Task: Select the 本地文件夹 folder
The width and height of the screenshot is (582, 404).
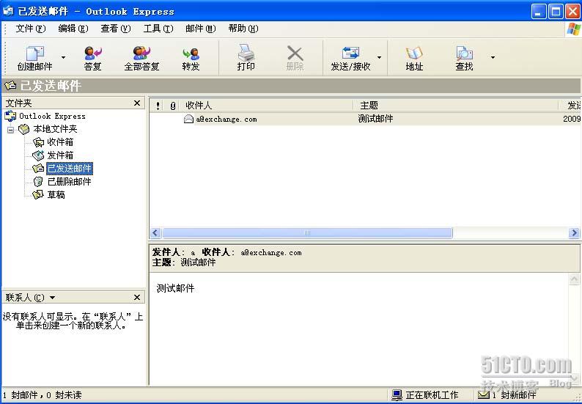Action: [55, 129]
